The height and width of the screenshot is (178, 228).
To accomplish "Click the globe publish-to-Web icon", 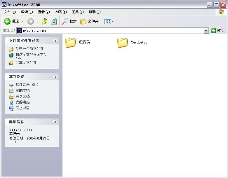I will tap(11, 55).
